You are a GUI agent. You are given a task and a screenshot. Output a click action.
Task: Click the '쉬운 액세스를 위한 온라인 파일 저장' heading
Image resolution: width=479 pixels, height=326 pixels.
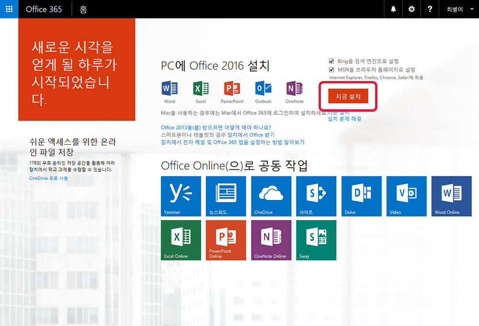(73, 147)
